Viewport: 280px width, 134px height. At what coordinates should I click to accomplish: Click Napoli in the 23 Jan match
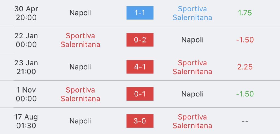[x=80, y=67]
